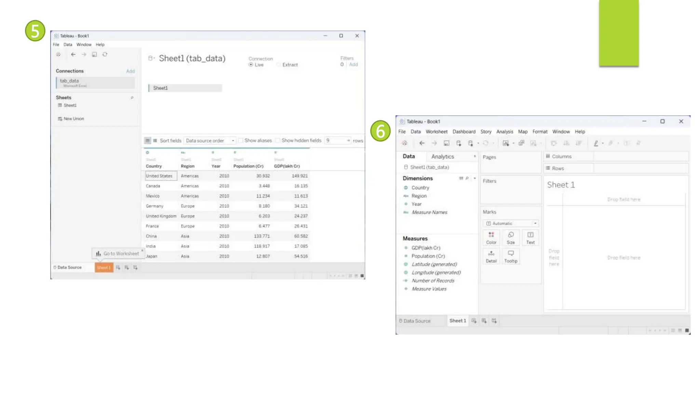Select the Live connection radio button
The width and height of the screenshot is (700, 394).
point(251,65)
